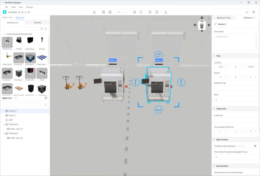This screenshot has height=176, width=260.
Task: Click the circular target toolbar icon
Action: click(x=141, y=12)
